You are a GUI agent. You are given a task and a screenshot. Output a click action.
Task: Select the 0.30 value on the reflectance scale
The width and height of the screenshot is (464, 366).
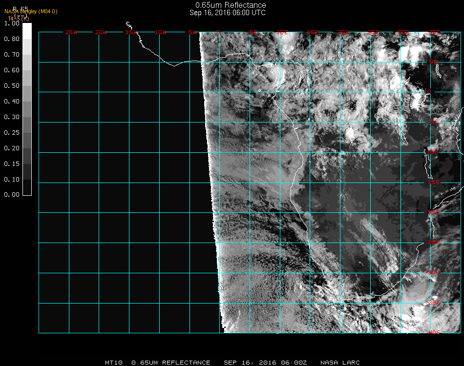click(12, 118)
